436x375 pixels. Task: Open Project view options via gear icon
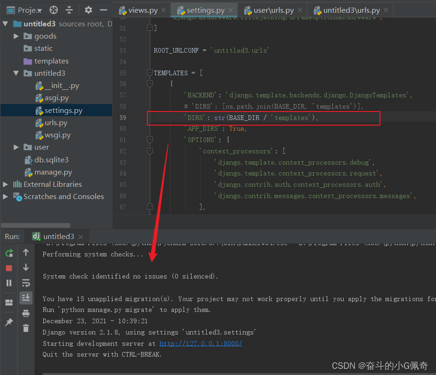click(88, 9)
